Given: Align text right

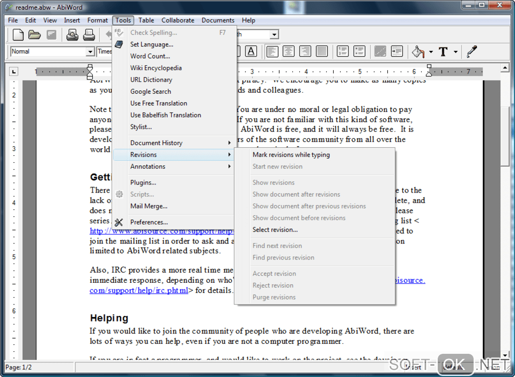Looking at the screenshot, I should pyautogui.click(x=305, y=51).
